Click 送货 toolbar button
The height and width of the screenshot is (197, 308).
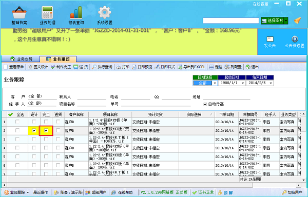(81, 67)
